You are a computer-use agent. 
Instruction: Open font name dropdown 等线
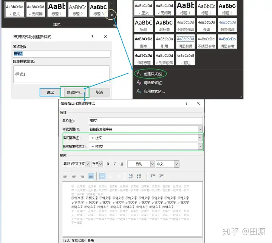point(88,164)
